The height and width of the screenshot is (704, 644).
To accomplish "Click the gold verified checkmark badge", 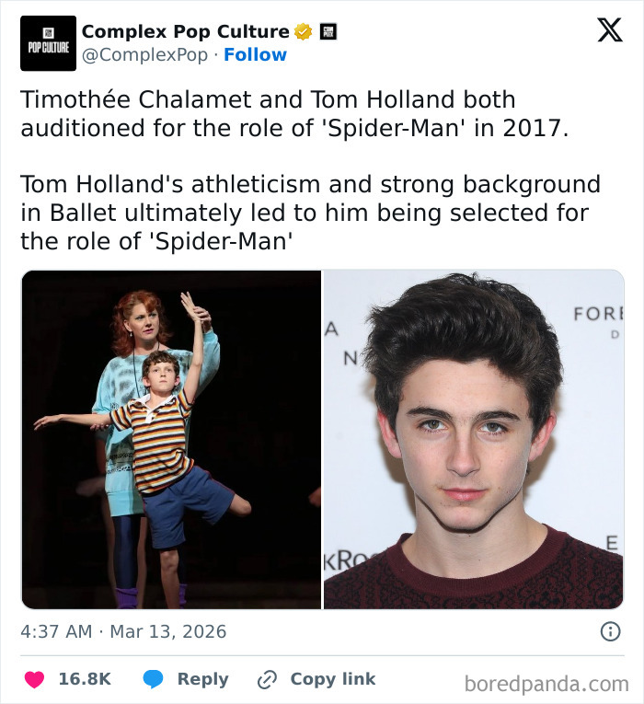I will (304, 32).
